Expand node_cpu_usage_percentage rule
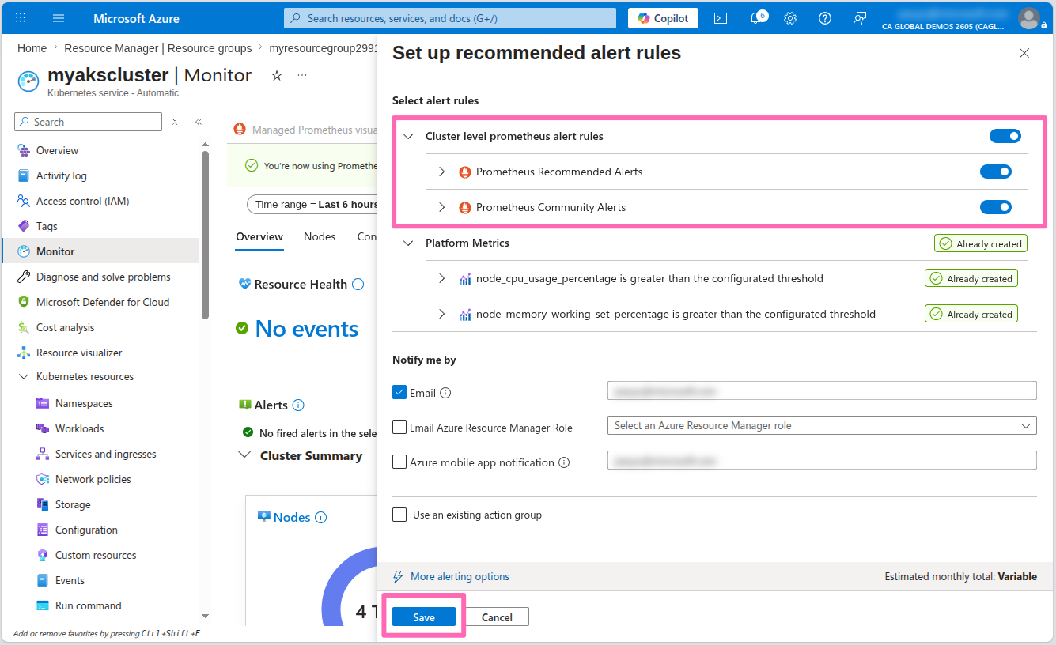Viewport: 1056px width, 645px height. 442,278
